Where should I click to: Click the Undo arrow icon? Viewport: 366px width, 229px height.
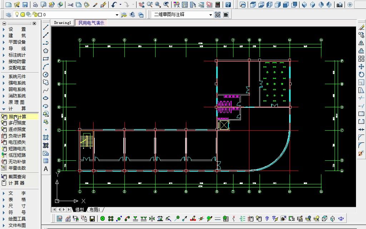click(x=114, y=4)
